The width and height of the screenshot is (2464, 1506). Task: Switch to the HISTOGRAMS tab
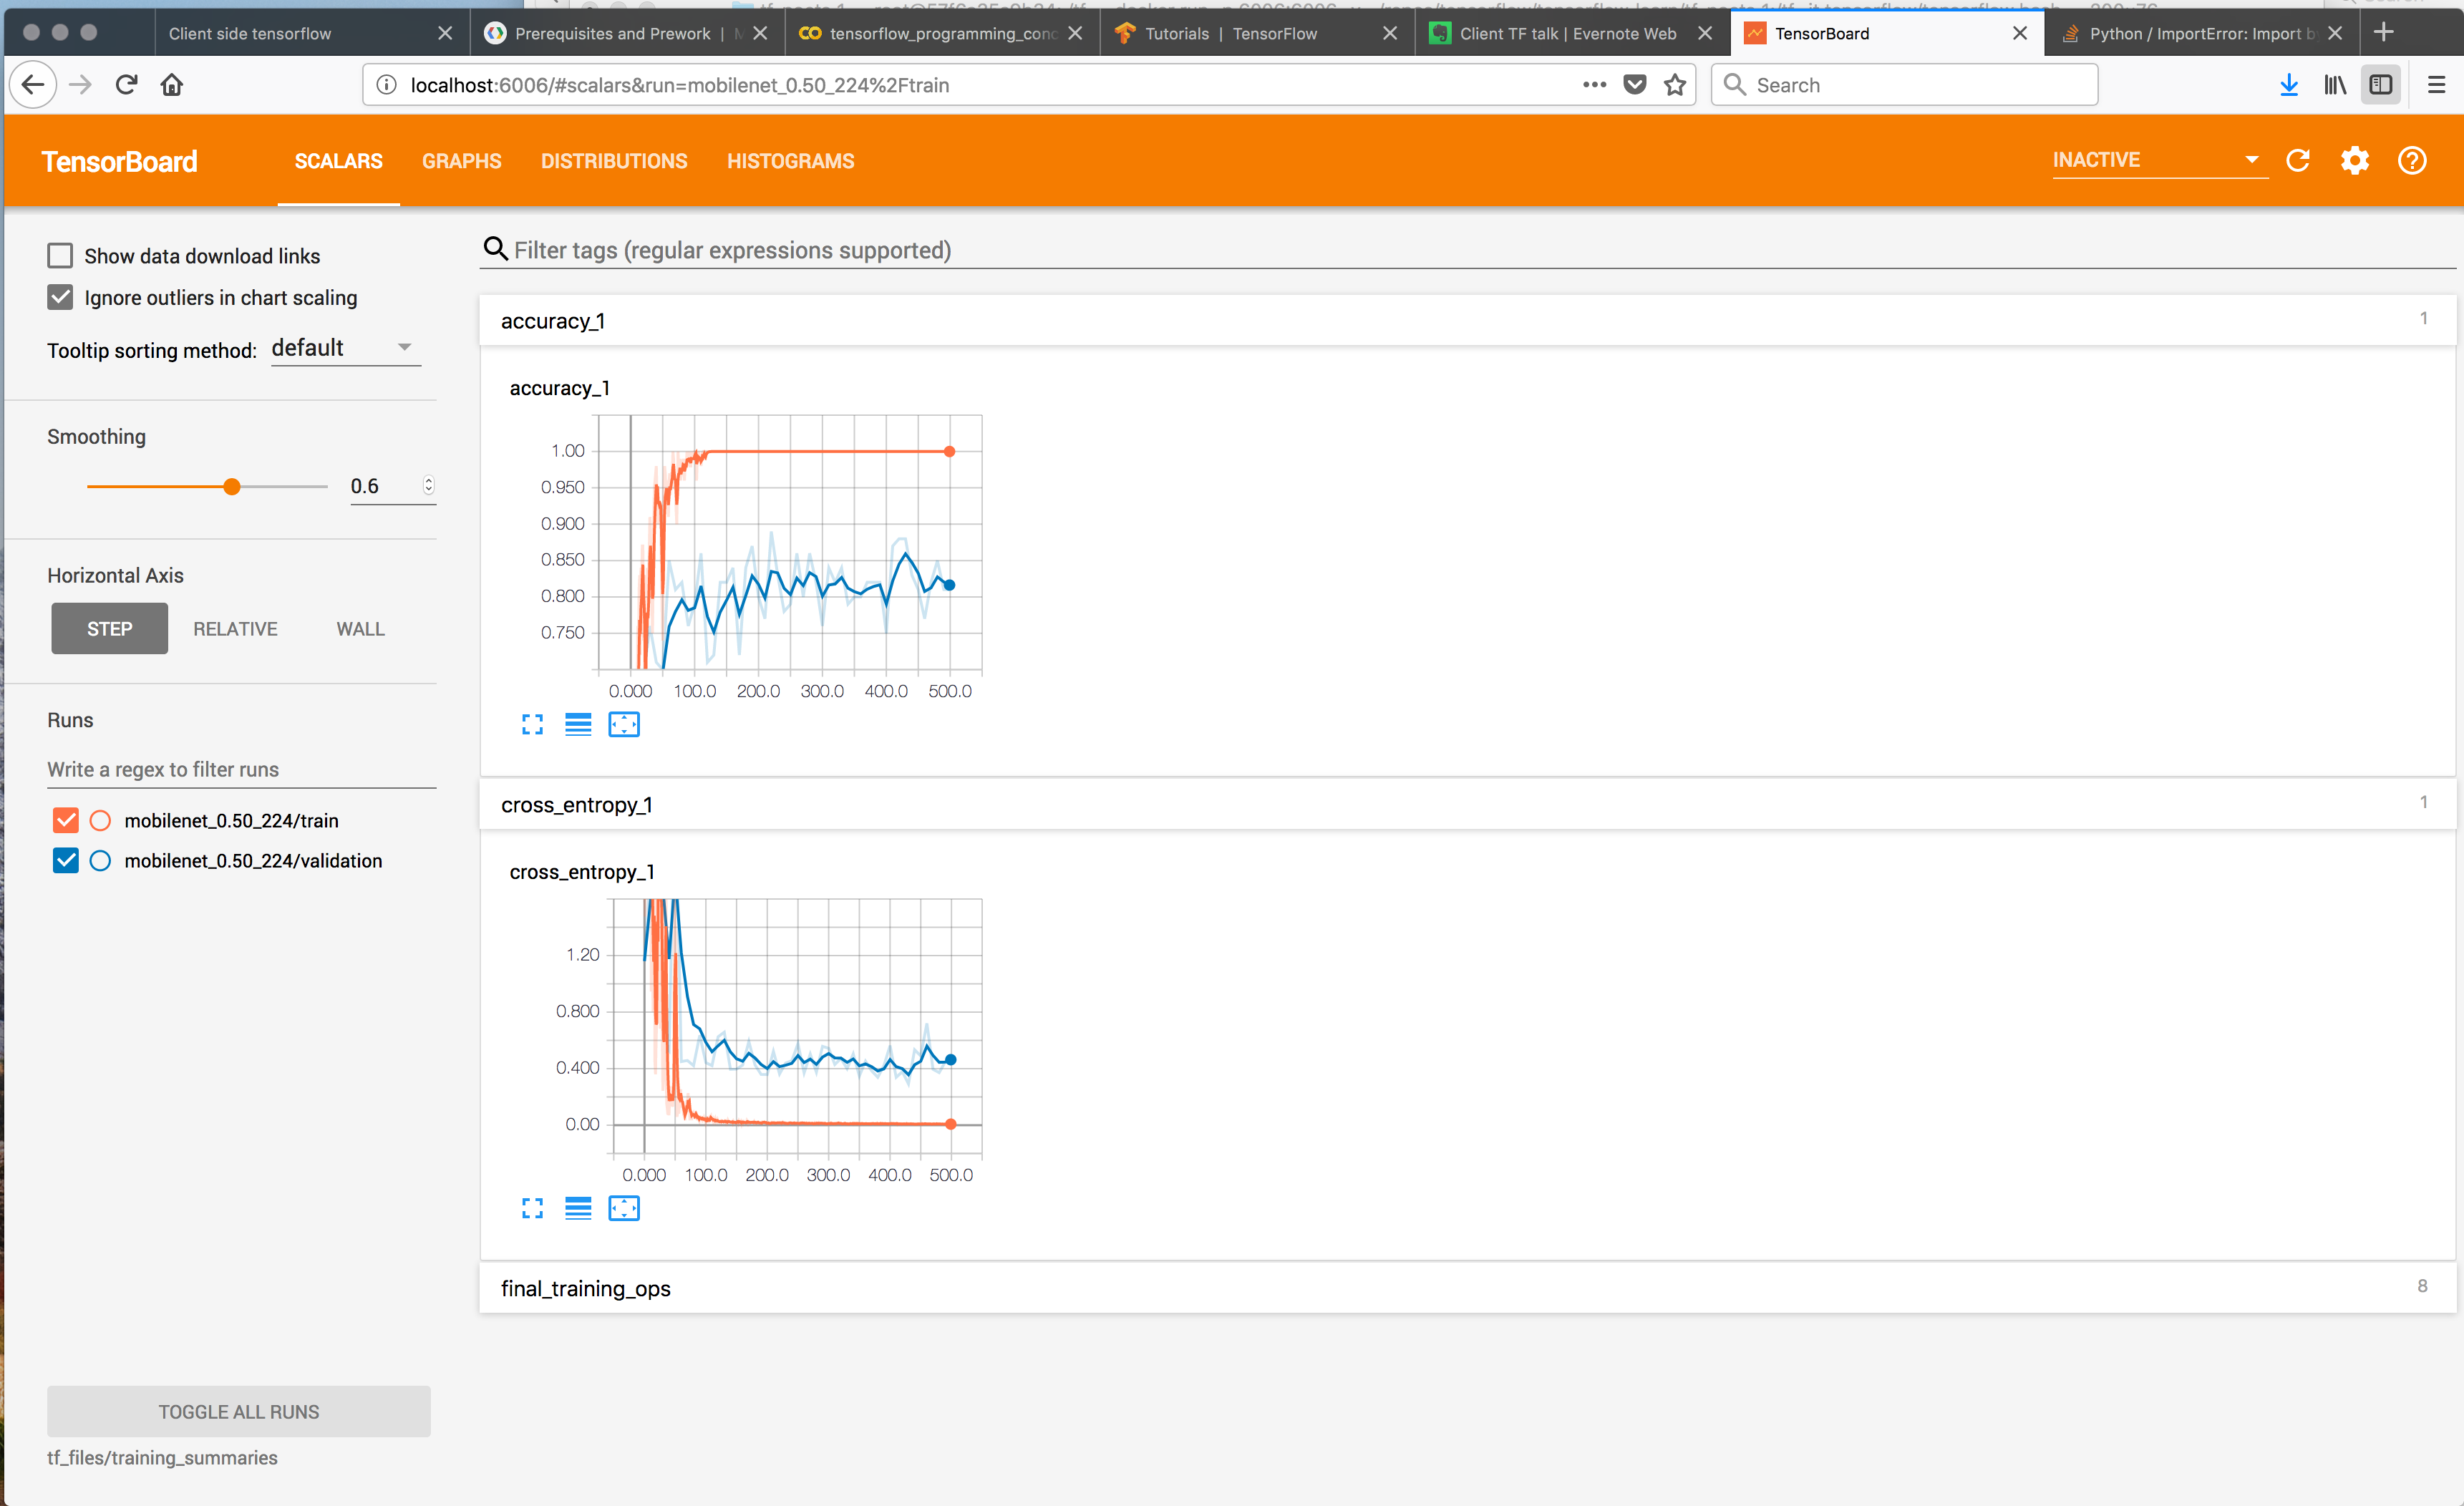[x=790, y=161]
